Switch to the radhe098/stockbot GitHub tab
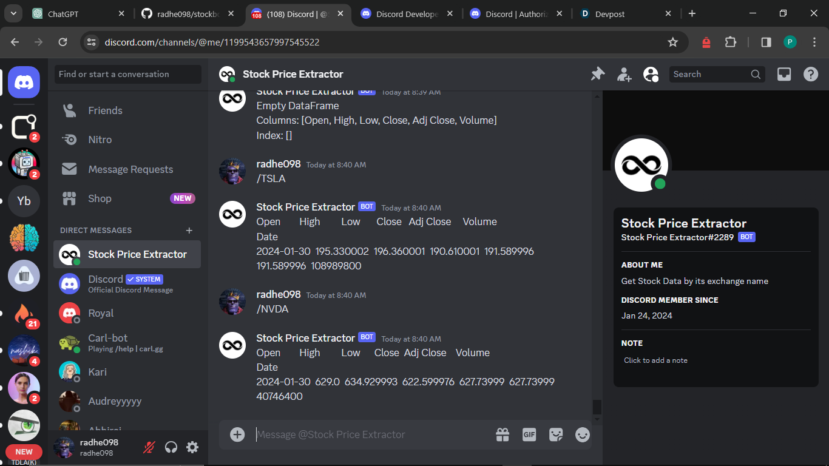The height and width of the screenshot is (466, 829). [188, 13]
